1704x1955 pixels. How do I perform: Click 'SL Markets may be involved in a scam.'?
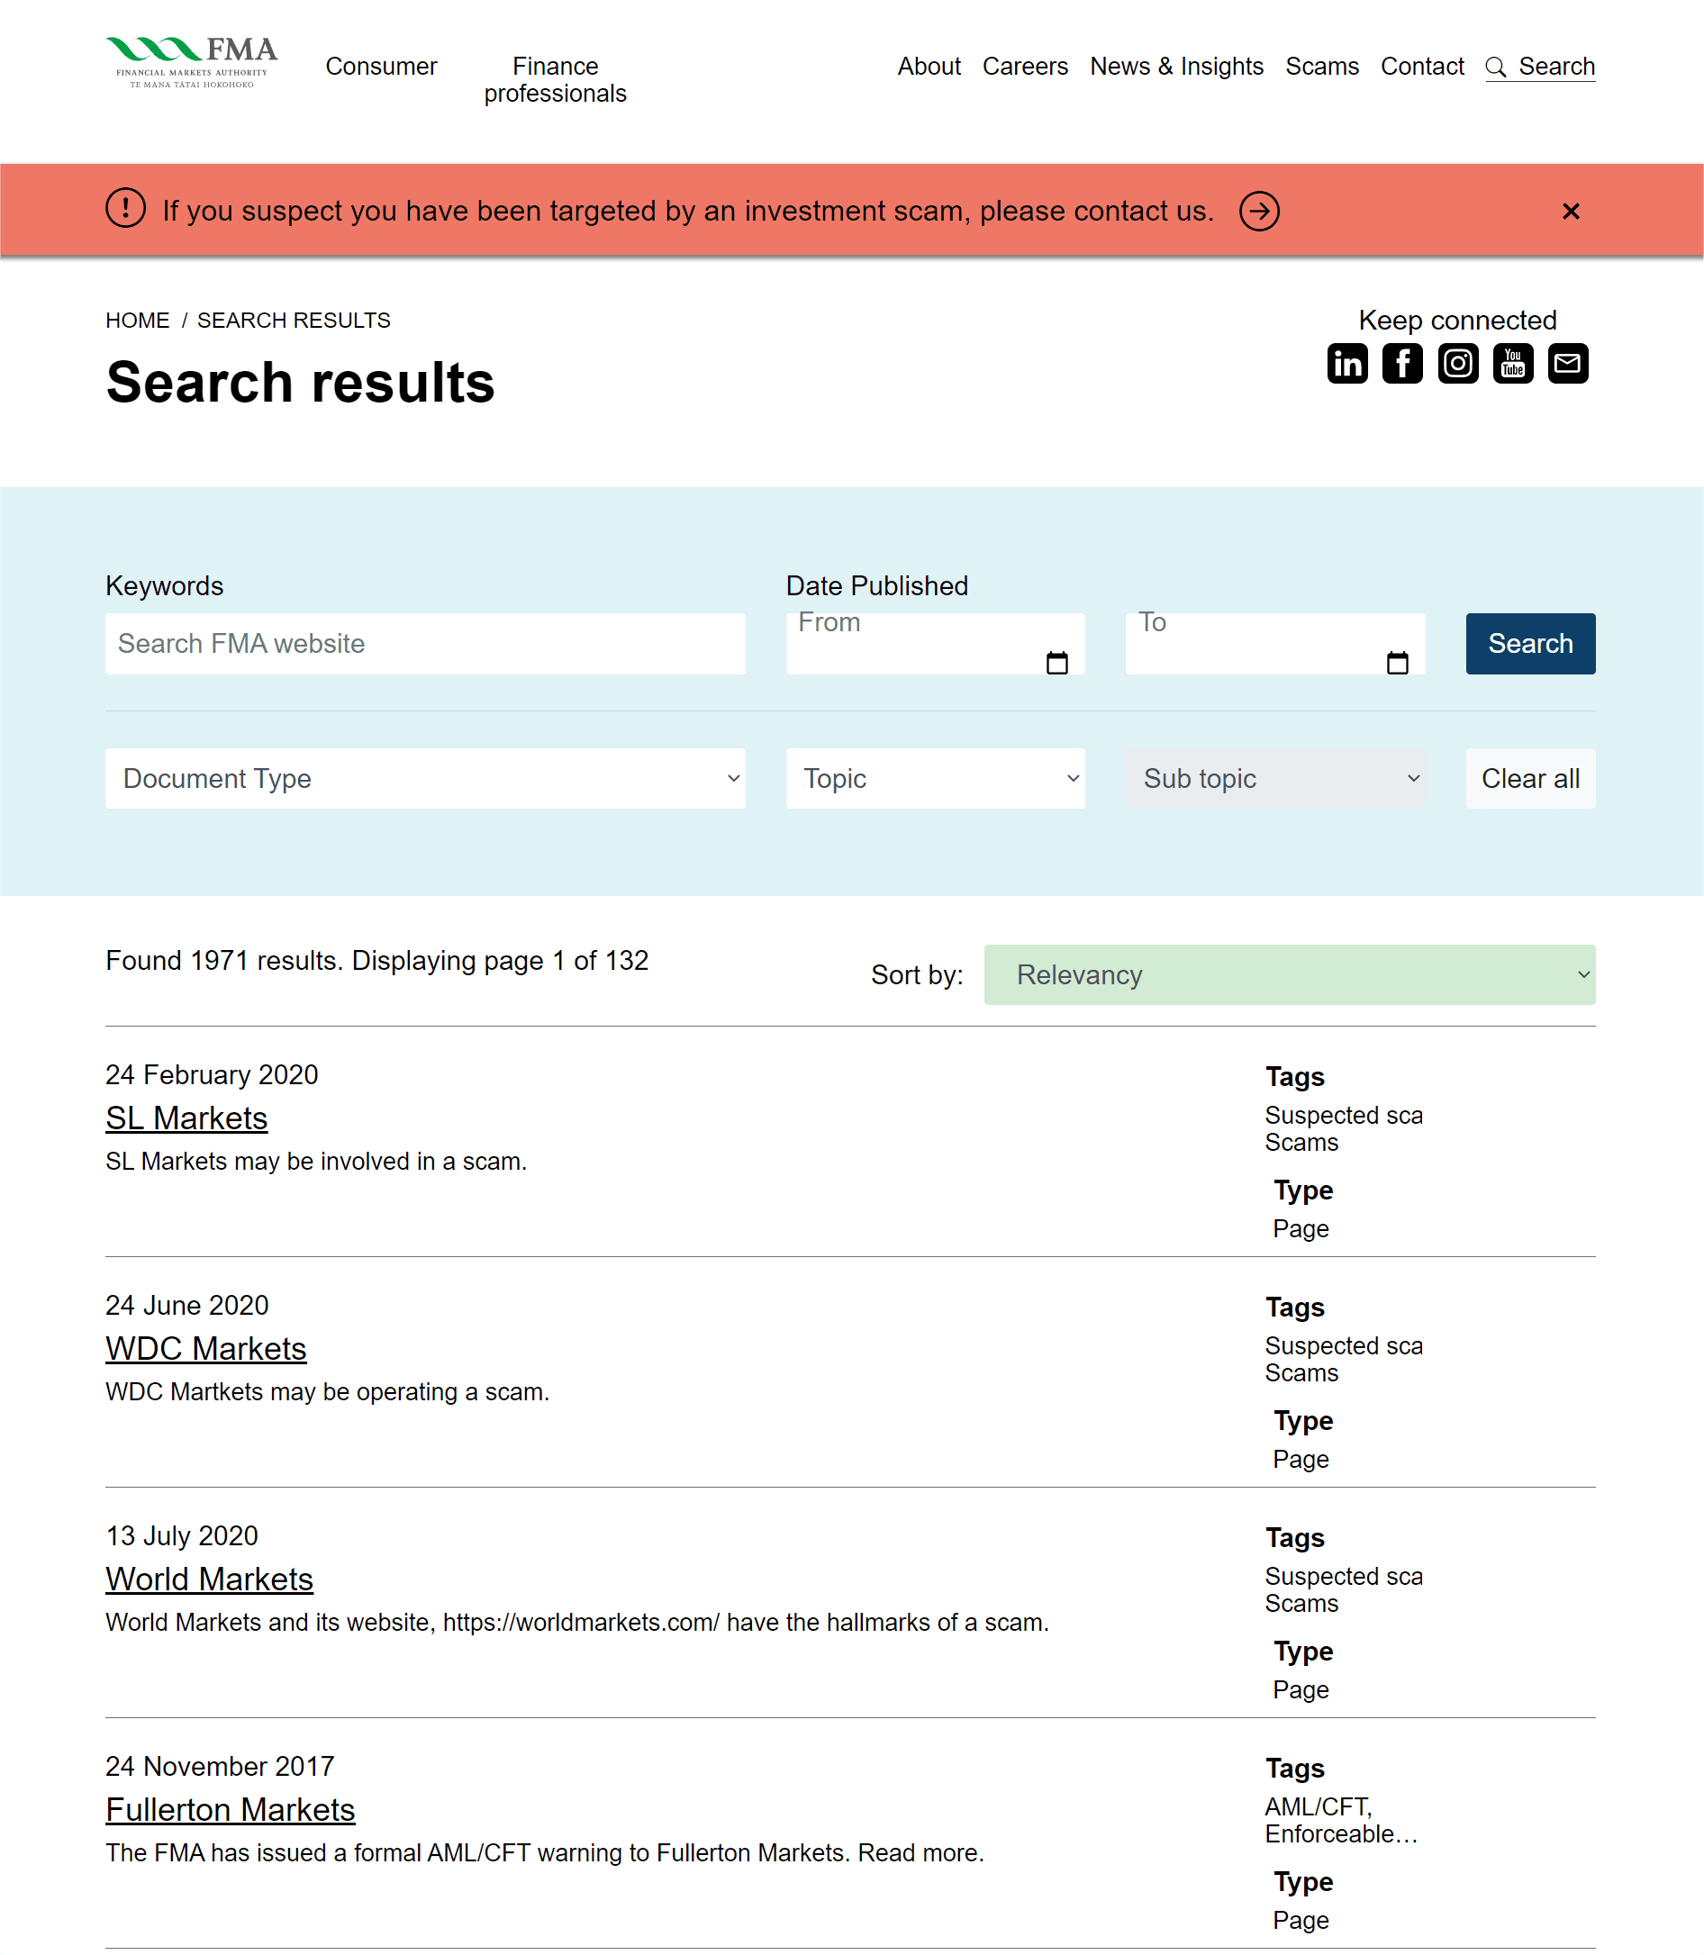(x=317, y=1161)
